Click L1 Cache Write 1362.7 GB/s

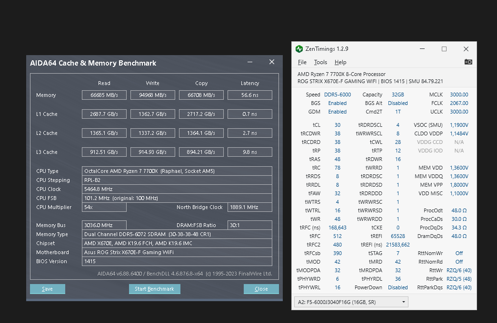[152, 114]
